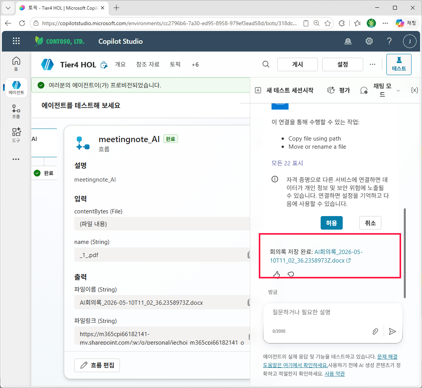Screen dimensions: 422x388
Task: Click the browser back arrow
Action: click(8, 24)
